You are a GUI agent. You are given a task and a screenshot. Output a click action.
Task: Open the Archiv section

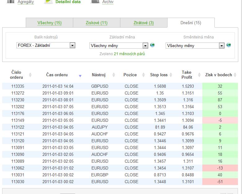(x=108, y=2)
